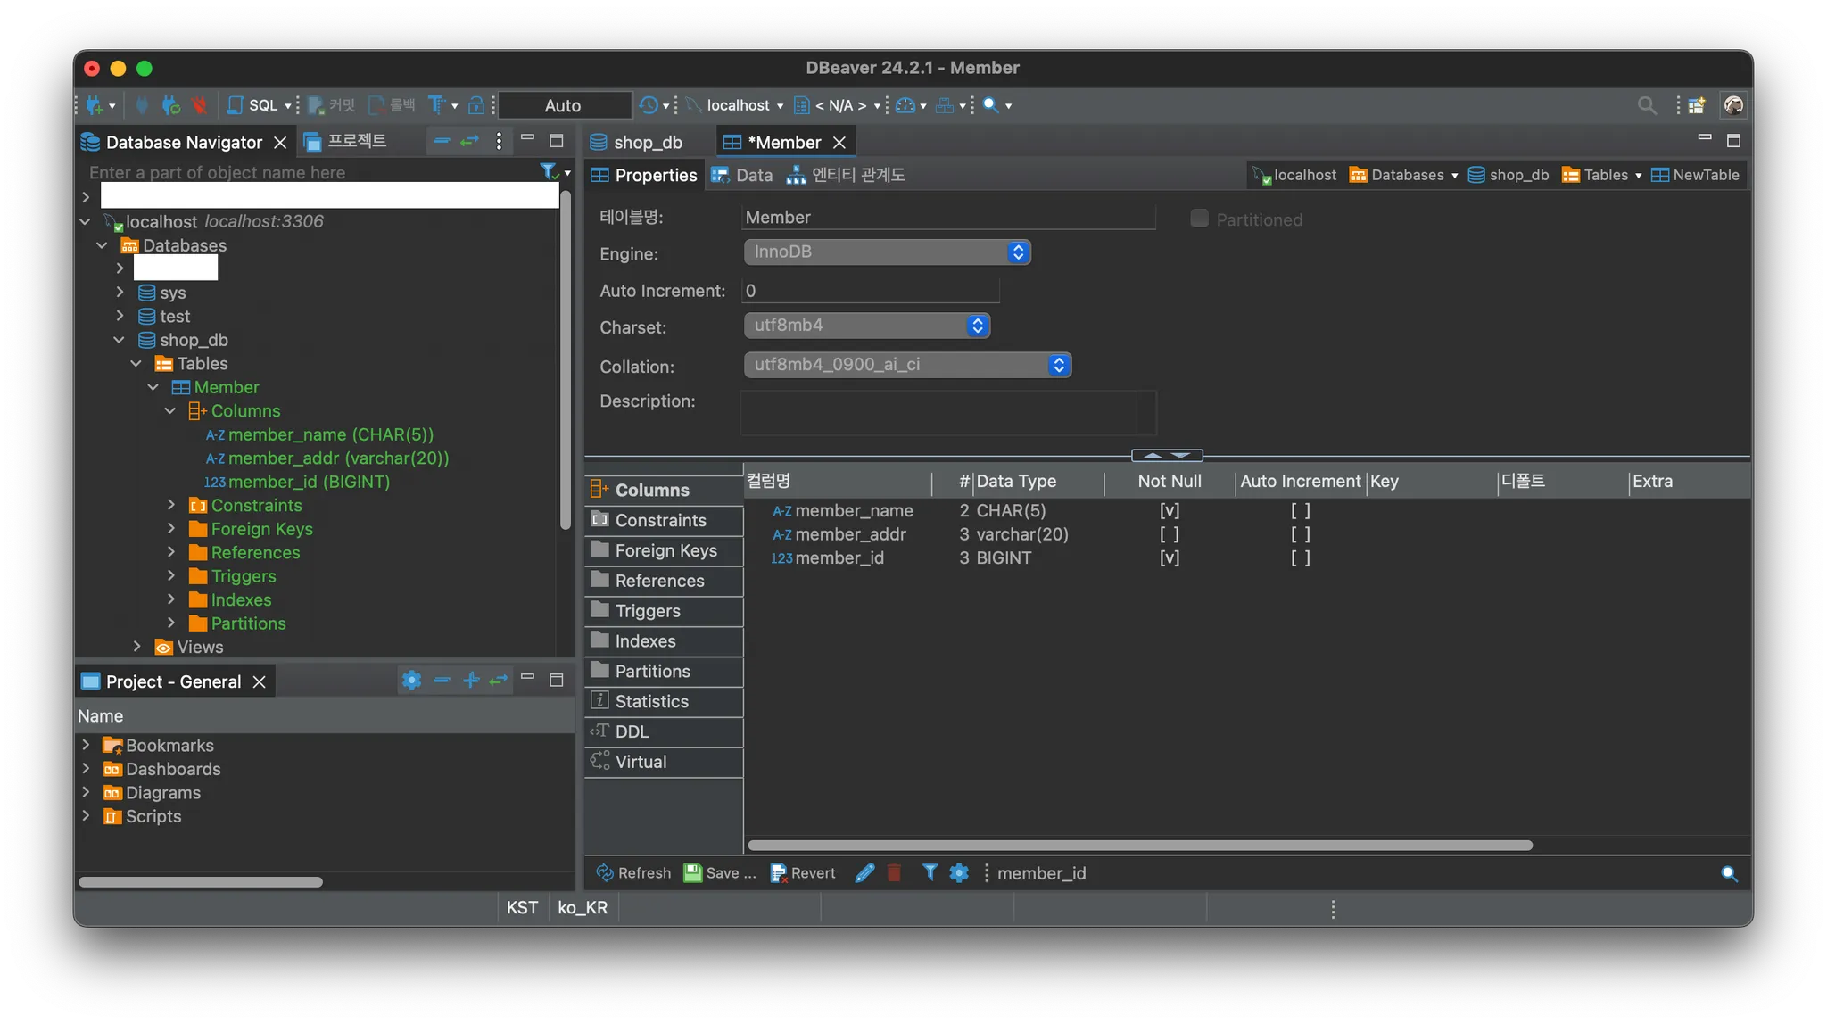Viewport: 1827px width, 1024px height.
Task: Open the Collation utf8mb4_0900_ai_ci dropdown
Action: tap(906, 365)
